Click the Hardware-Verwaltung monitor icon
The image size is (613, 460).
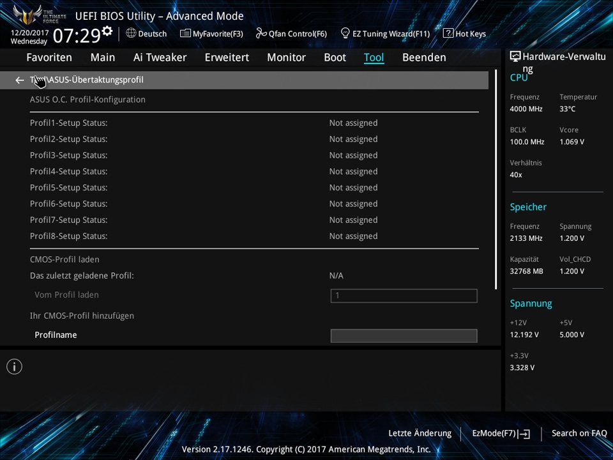(x=515, y=57)
